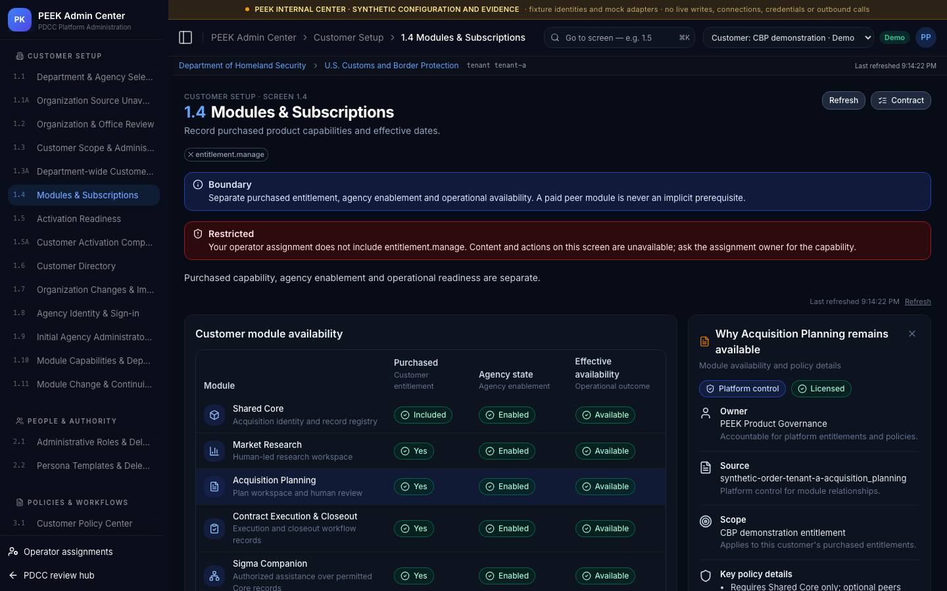Open Initial Agency Administrator nav item
Viewport: 947px width, 591px height.
click(84, 337)
